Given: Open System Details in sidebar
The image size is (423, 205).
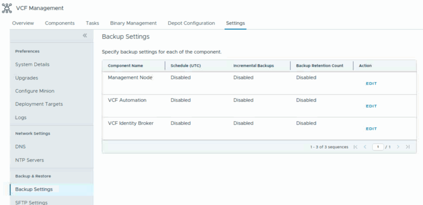Looking at the screenshot, I should point(32,65).
